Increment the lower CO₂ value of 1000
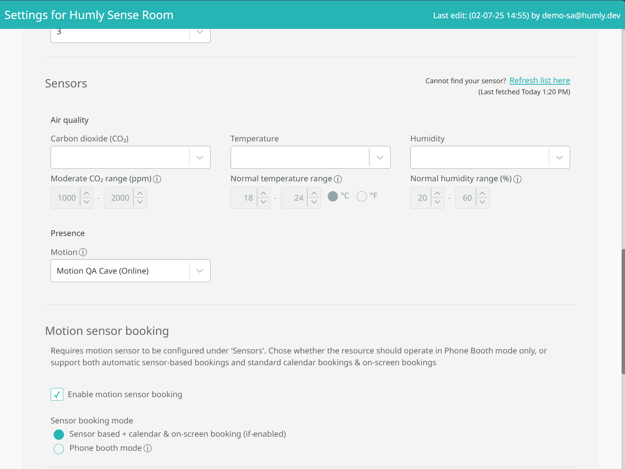 coord(87,193)
